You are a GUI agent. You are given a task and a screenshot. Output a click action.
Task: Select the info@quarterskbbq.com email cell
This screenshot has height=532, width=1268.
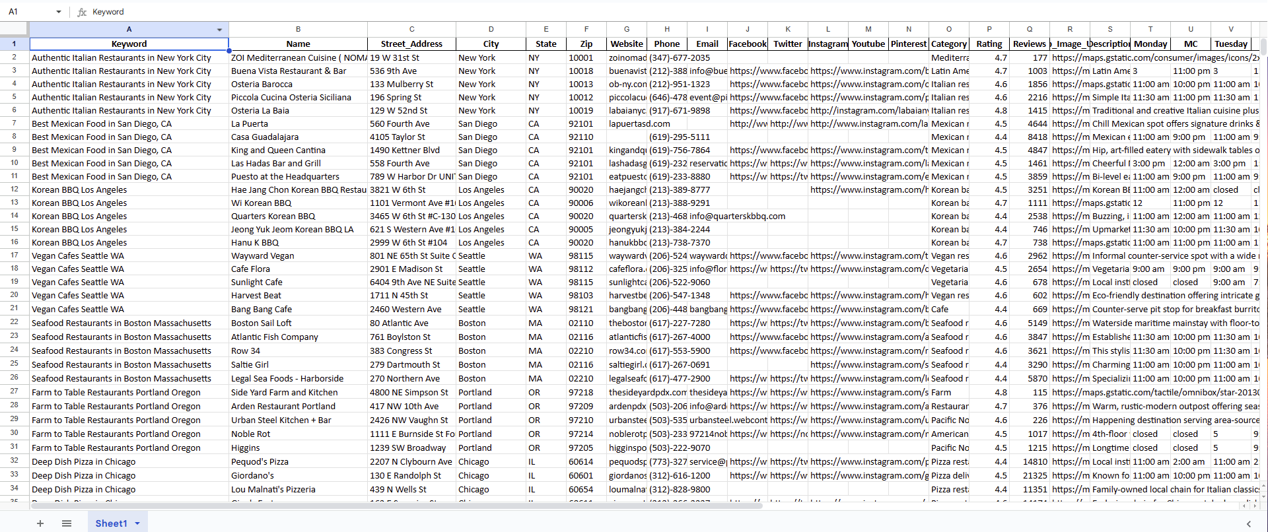click(707, 216)
